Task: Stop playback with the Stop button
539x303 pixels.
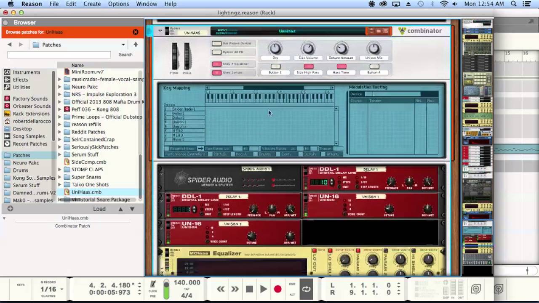Action: 249,289
